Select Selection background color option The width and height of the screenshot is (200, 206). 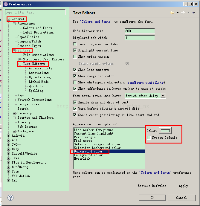pyautogui.click(x=97, y=148)
